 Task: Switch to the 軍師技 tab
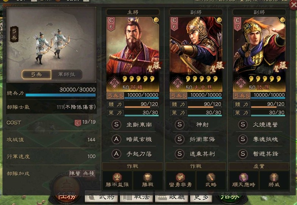(x=67, y=74)
